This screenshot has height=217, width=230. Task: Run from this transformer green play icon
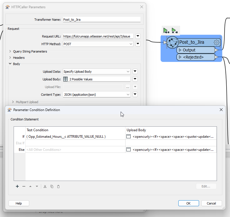click(175, 31)
